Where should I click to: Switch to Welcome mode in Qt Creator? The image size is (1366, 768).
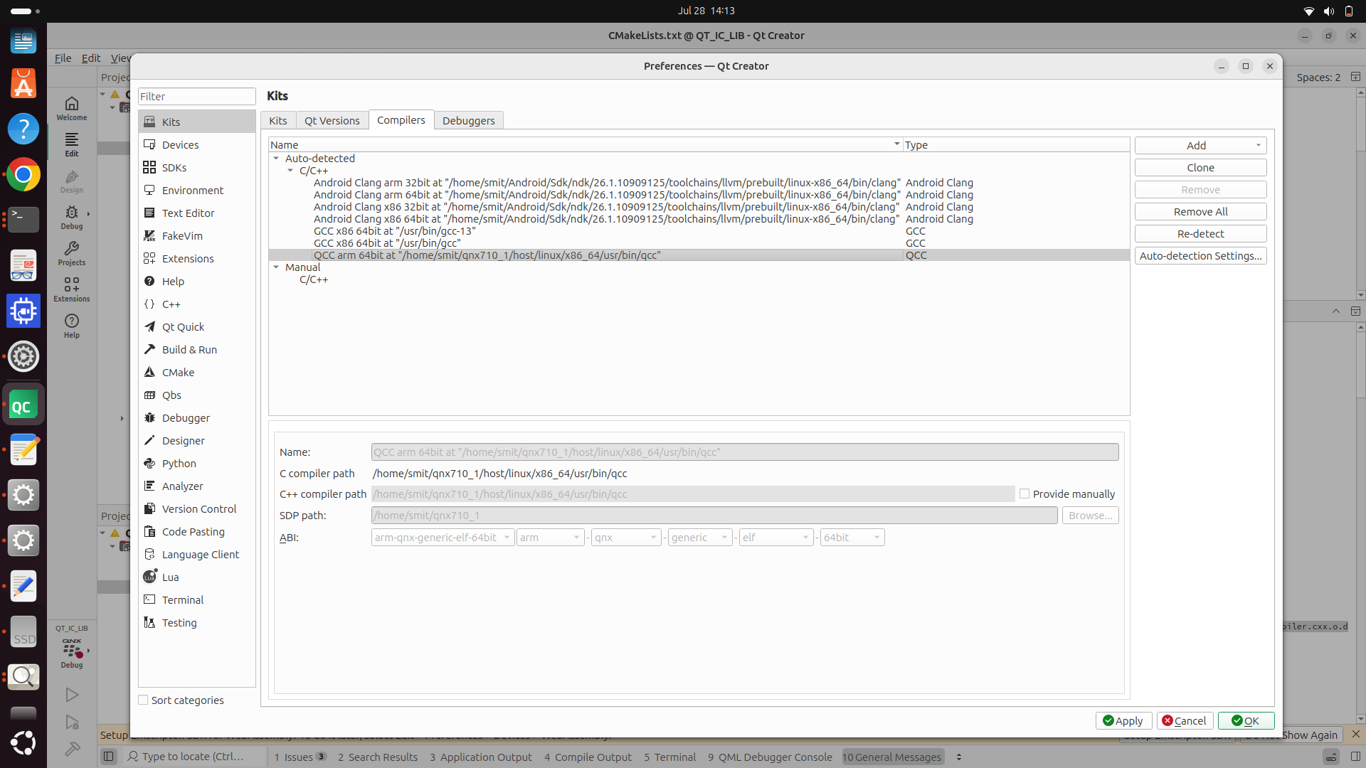[x=72, y=108]
